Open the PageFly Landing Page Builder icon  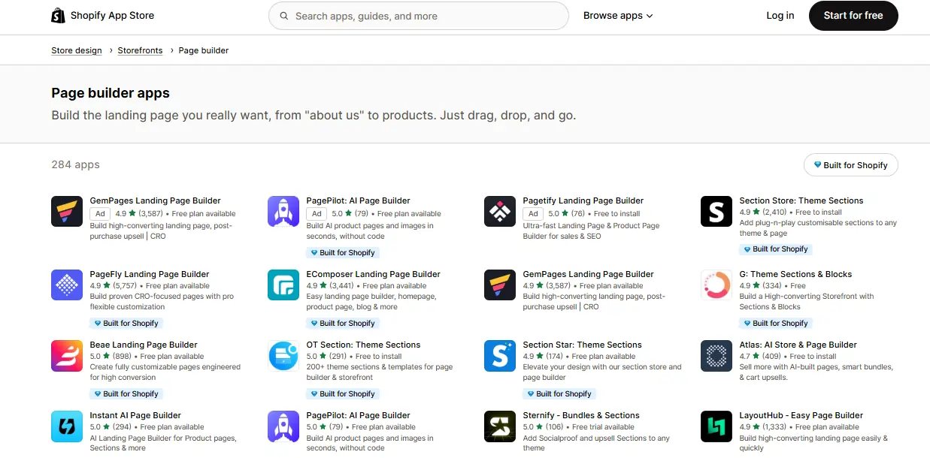tap(66, 285)
